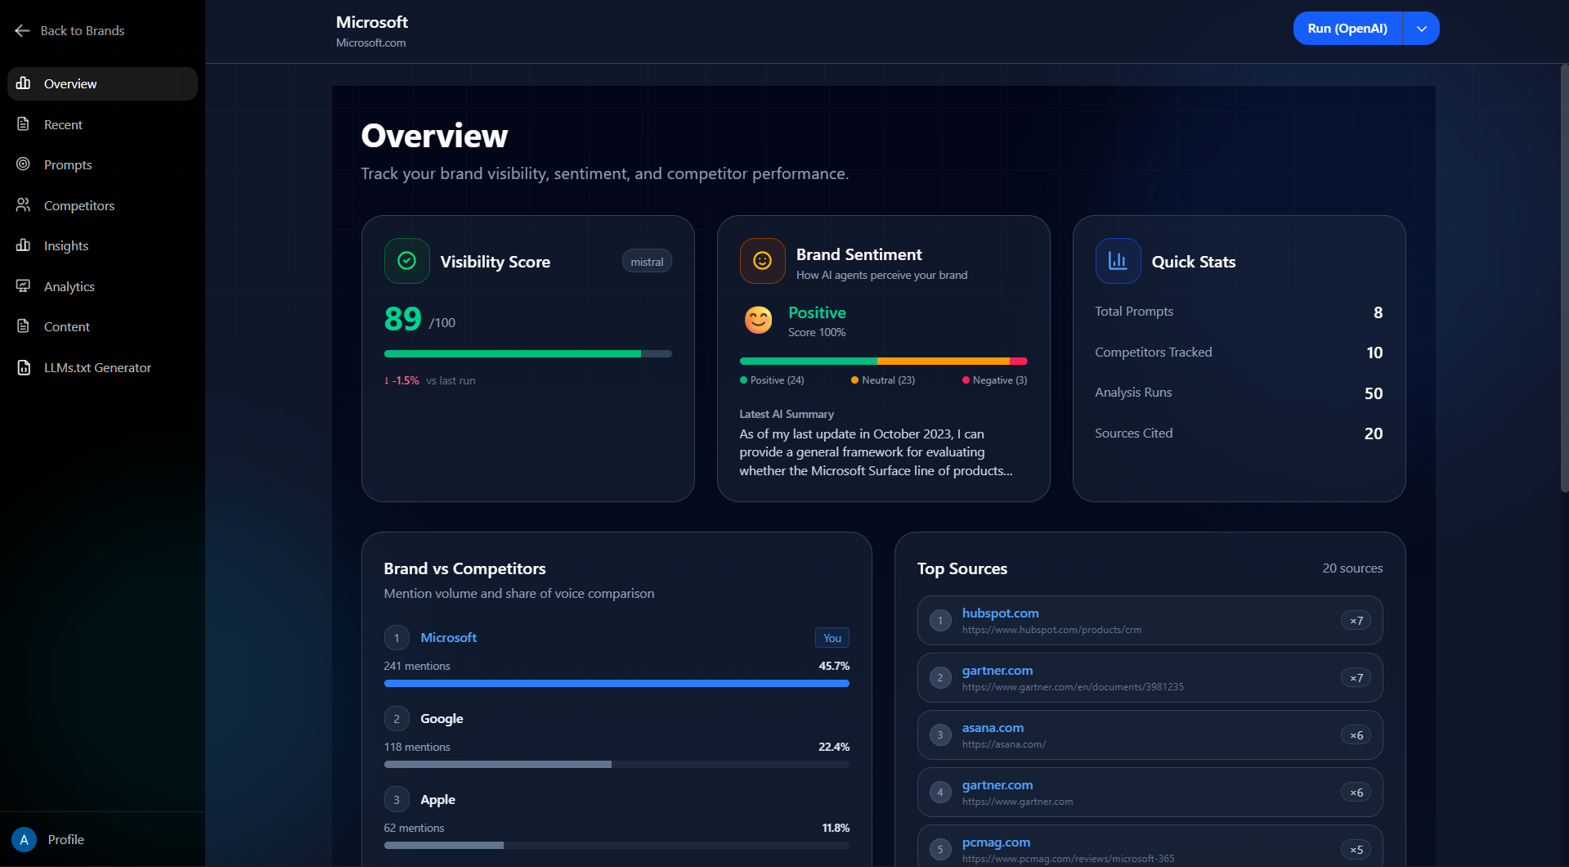This screenshot has height=867, width=1569.
Task: Click the Sources Cited value 20
Action: 1374,433
